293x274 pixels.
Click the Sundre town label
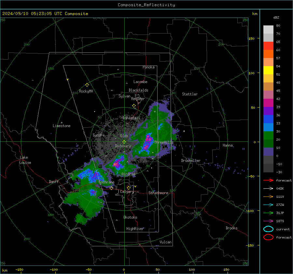99,135
